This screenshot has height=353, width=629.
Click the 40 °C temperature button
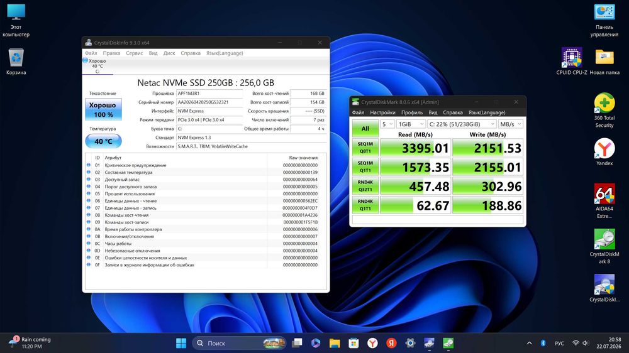103,141
